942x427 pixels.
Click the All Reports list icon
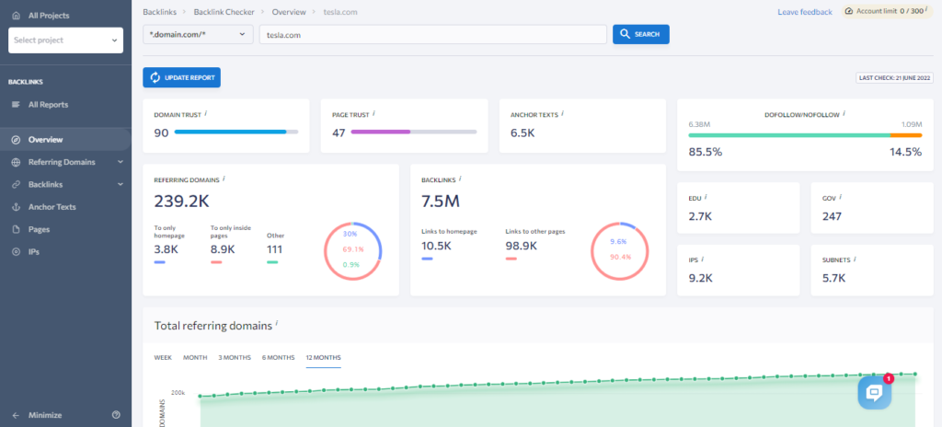[x=17, y=105]
